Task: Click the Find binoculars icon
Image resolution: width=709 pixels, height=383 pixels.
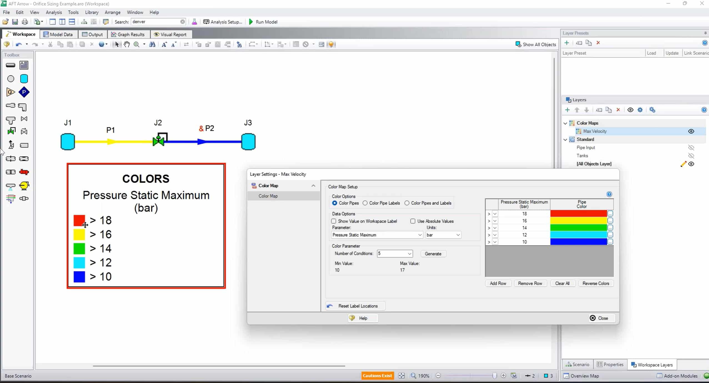Action: click(x=152, y=44)
